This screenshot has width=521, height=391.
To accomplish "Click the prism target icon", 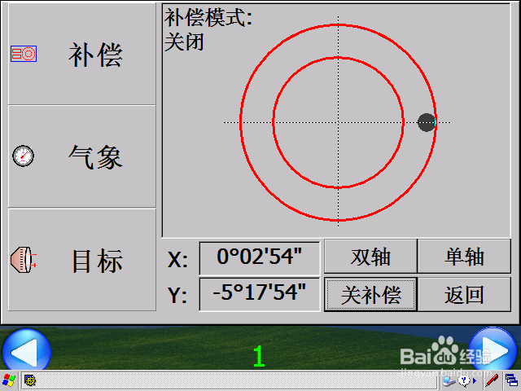I will tap(24, 260).
